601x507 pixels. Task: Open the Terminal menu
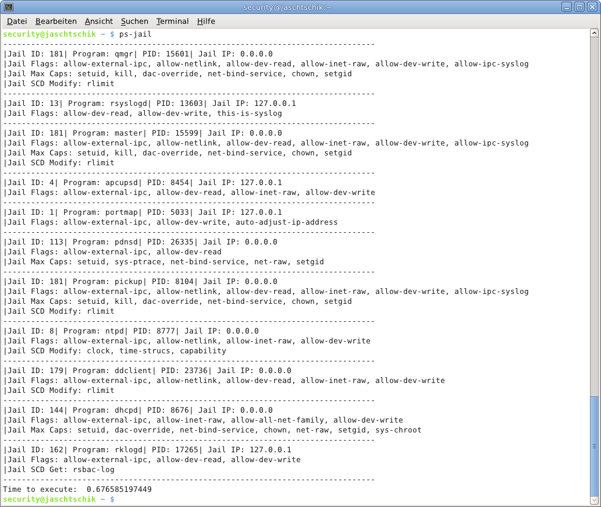tap(172, 22)
